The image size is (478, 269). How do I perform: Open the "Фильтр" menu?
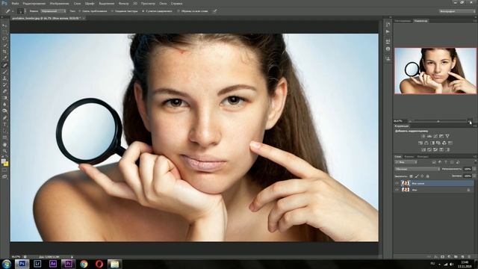coord(123,3)
